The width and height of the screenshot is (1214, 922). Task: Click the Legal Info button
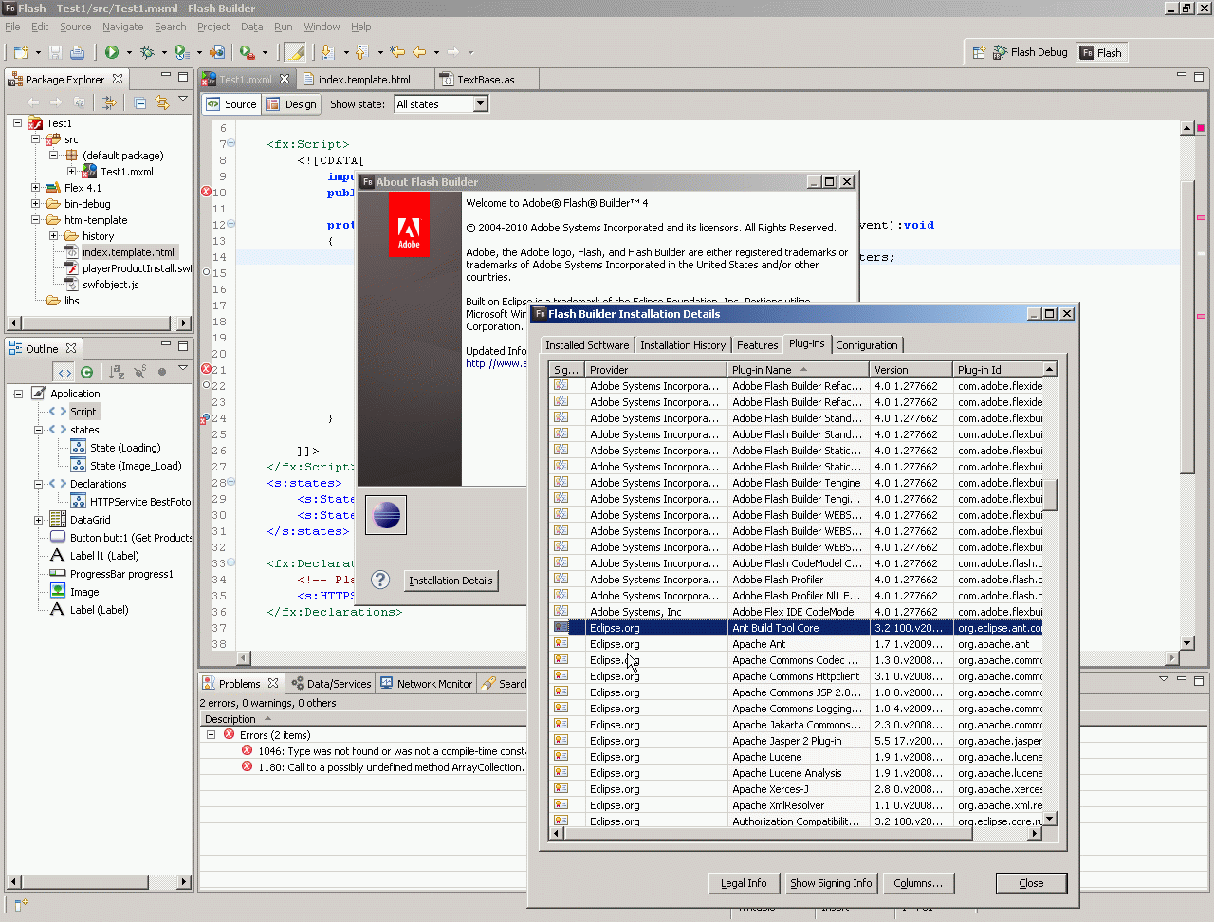click(744, 883)
